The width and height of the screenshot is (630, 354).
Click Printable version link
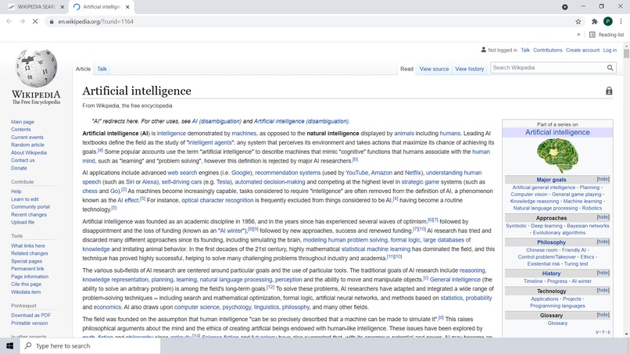(30, 323)
